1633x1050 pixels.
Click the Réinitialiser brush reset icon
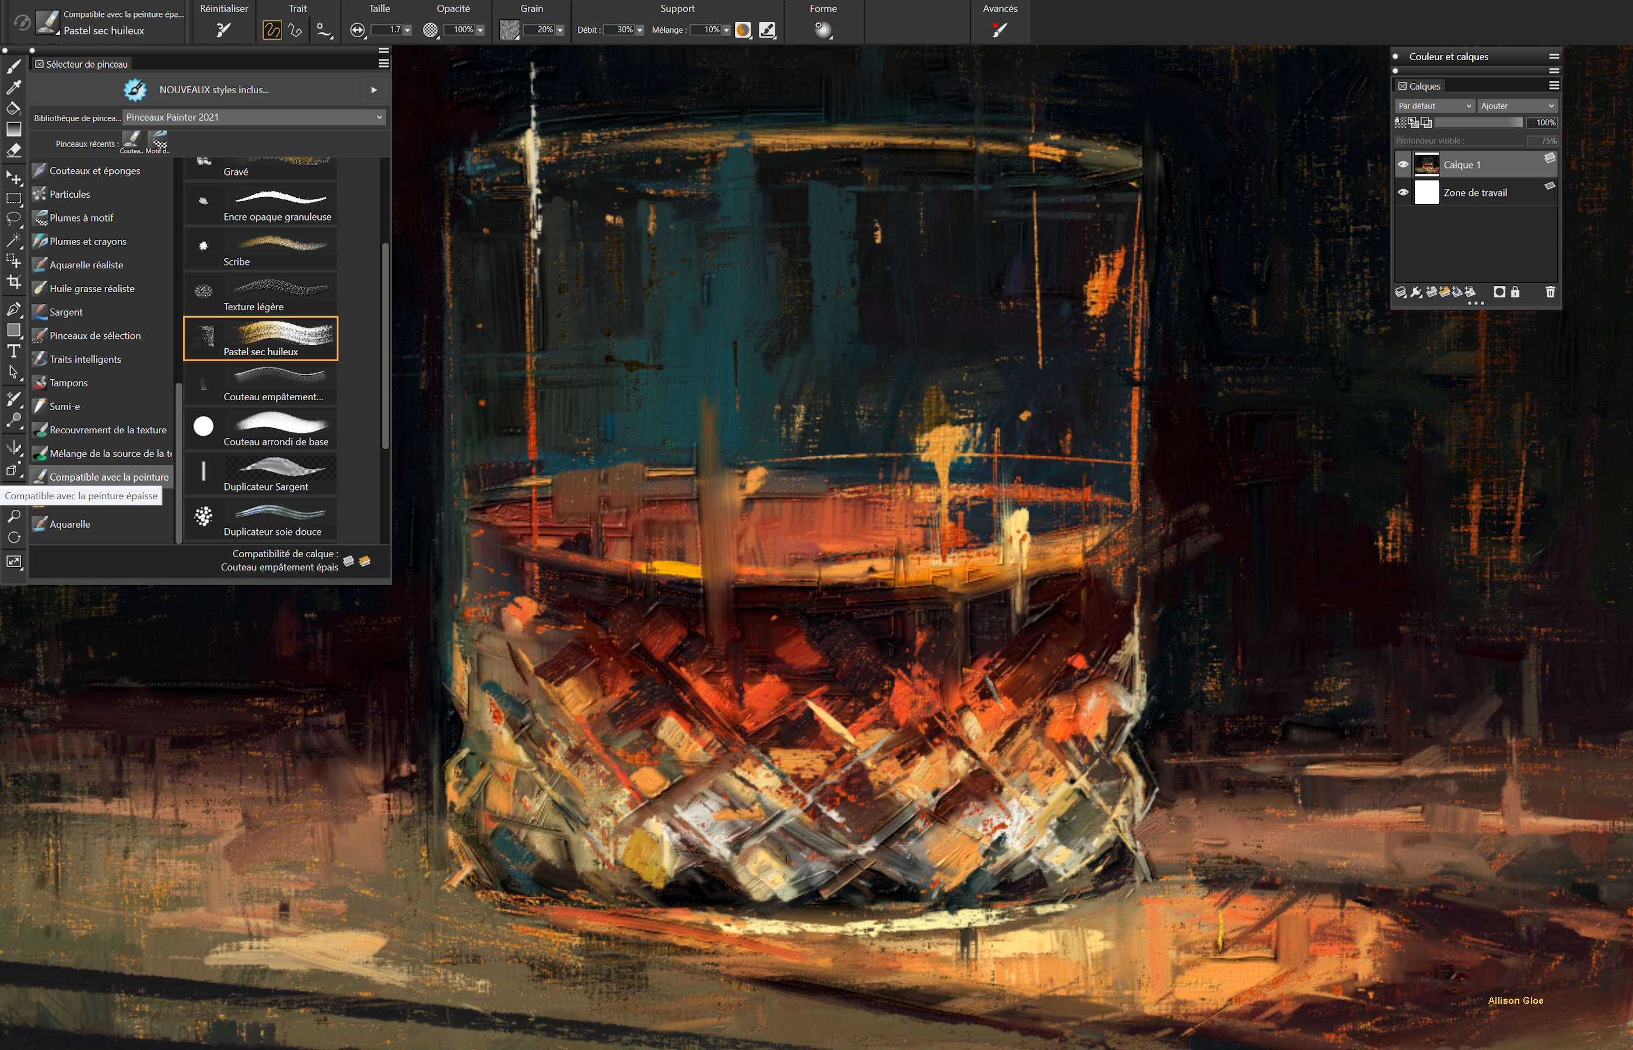pyautogui.click(x=223, y=29)
